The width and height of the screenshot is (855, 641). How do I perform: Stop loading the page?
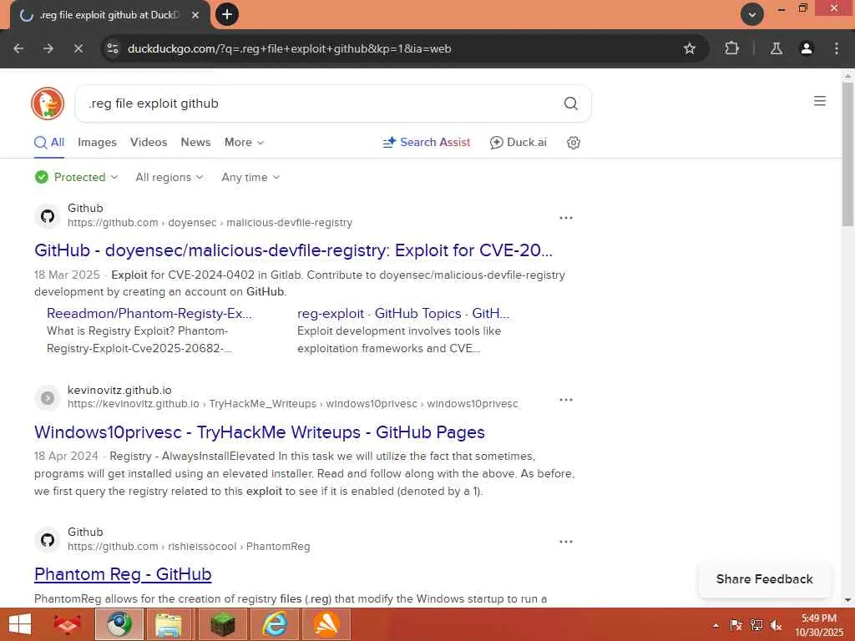(78, 48)
